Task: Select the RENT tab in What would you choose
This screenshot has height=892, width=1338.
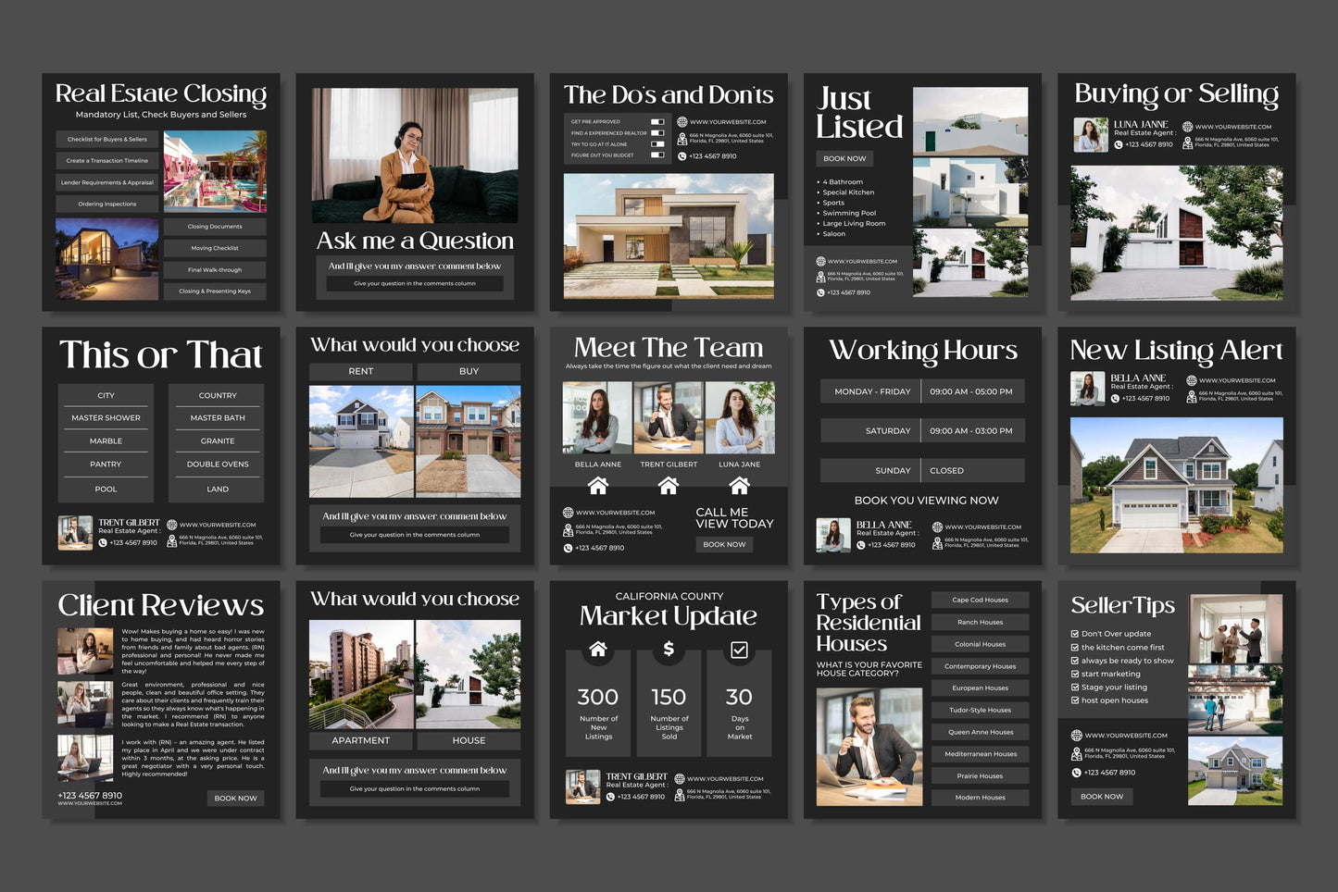Action: pyautogui.click(x=361, y=371)
